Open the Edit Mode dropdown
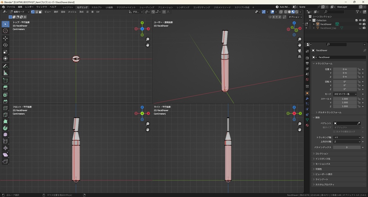This screenshot has width=368, height=197. point(19,12)
